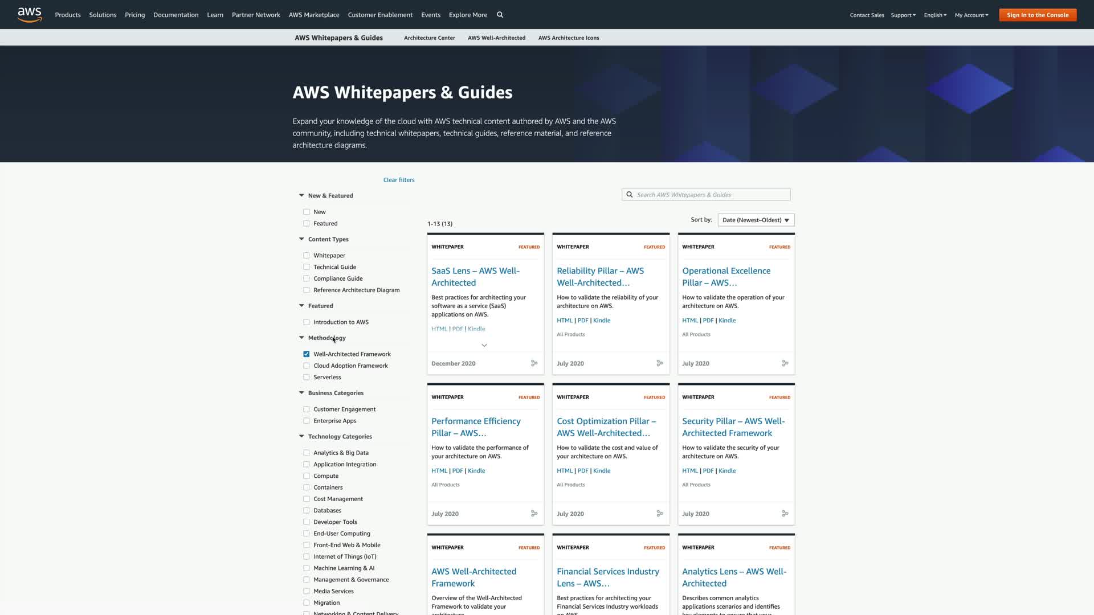
Task: Open the search magnifier icon in the top navigation
Action: pos(500,15)
